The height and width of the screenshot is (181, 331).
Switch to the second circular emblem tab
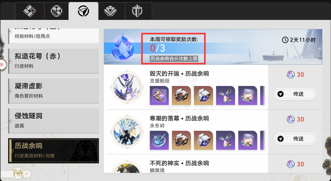[x=56, y=11]
